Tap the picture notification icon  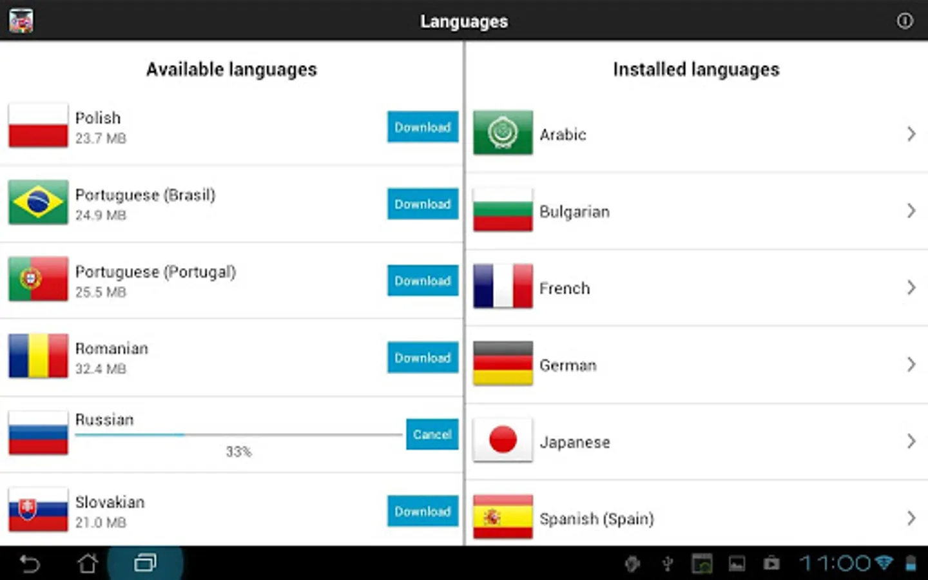click(737, 564)
